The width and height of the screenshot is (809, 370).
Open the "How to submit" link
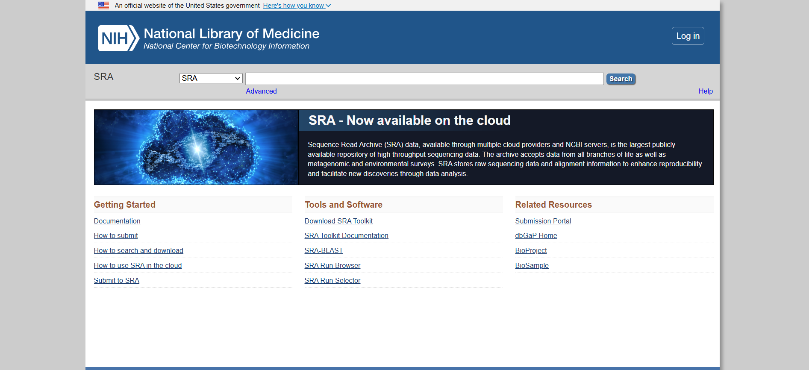(116, 235)
